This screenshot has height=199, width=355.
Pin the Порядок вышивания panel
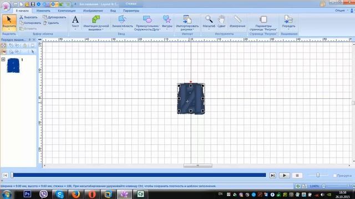[x=29, y=40]
